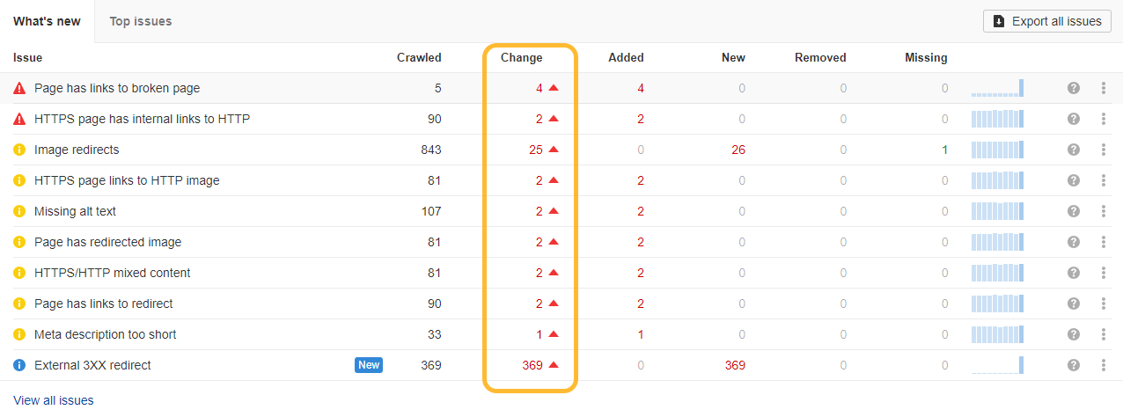This screenshot has height=417, width=1123.
Task: Open three-dot menu for Page has links to broken page
Action: pyautogui.click(x=1103, y=88)
